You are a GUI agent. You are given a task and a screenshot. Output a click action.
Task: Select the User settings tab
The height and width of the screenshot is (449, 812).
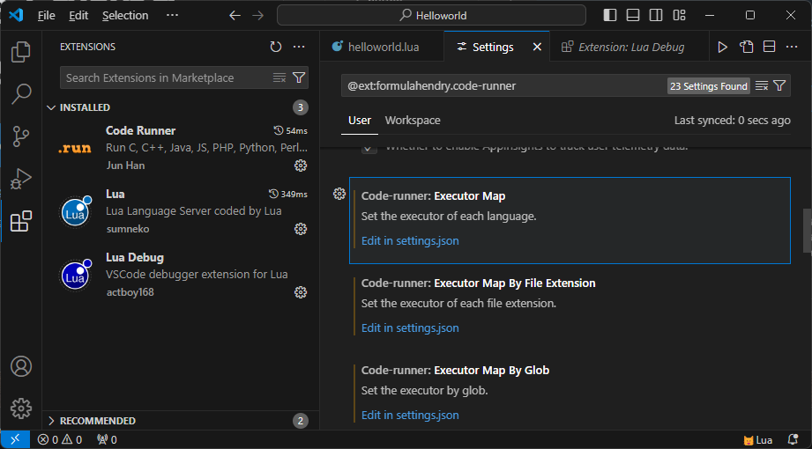[360, 120]
